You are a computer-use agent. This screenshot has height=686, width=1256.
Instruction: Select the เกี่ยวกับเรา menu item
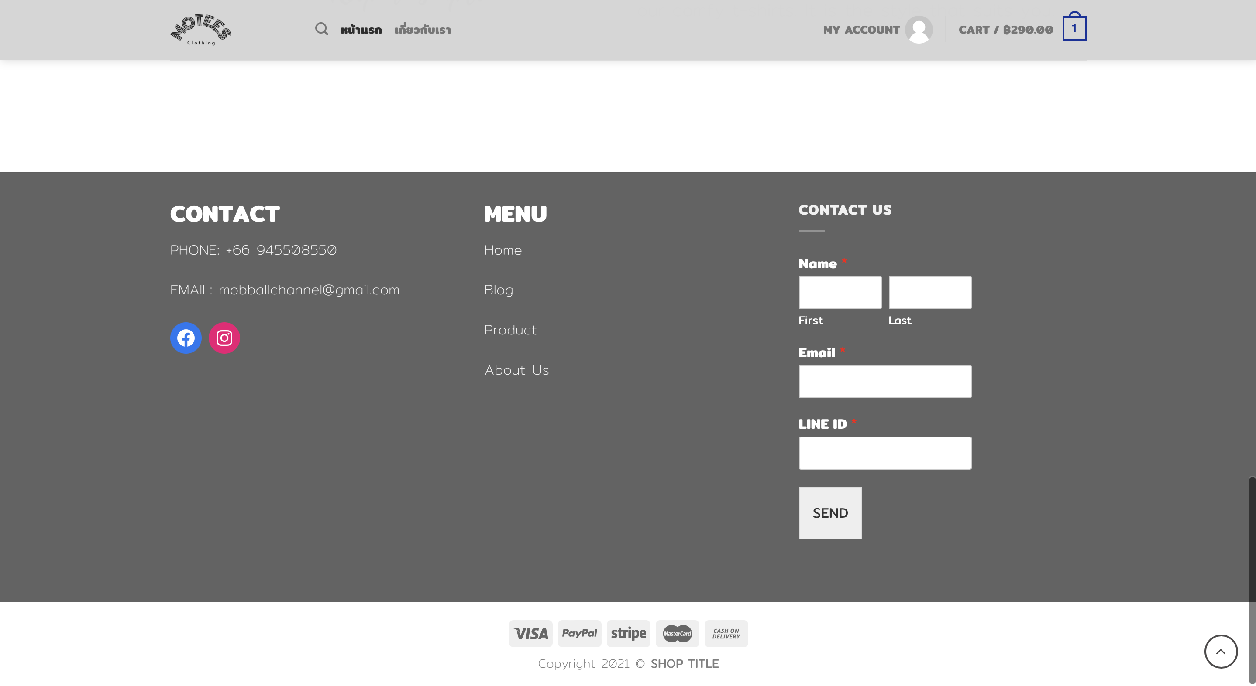point(423,30)
